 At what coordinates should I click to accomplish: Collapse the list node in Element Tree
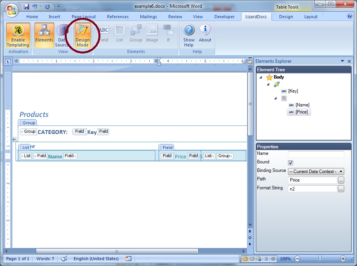(276, 98)
